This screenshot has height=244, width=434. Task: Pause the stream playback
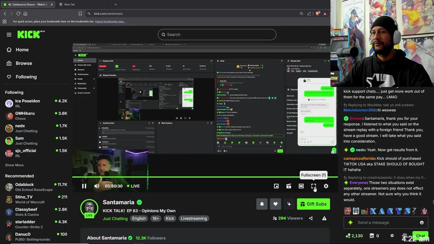click(84, 186)
